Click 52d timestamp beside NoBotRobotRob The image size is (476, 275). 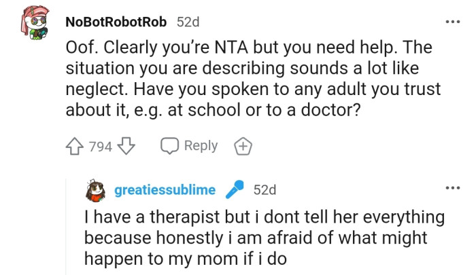pyautogui.click(x=188, y=22)
